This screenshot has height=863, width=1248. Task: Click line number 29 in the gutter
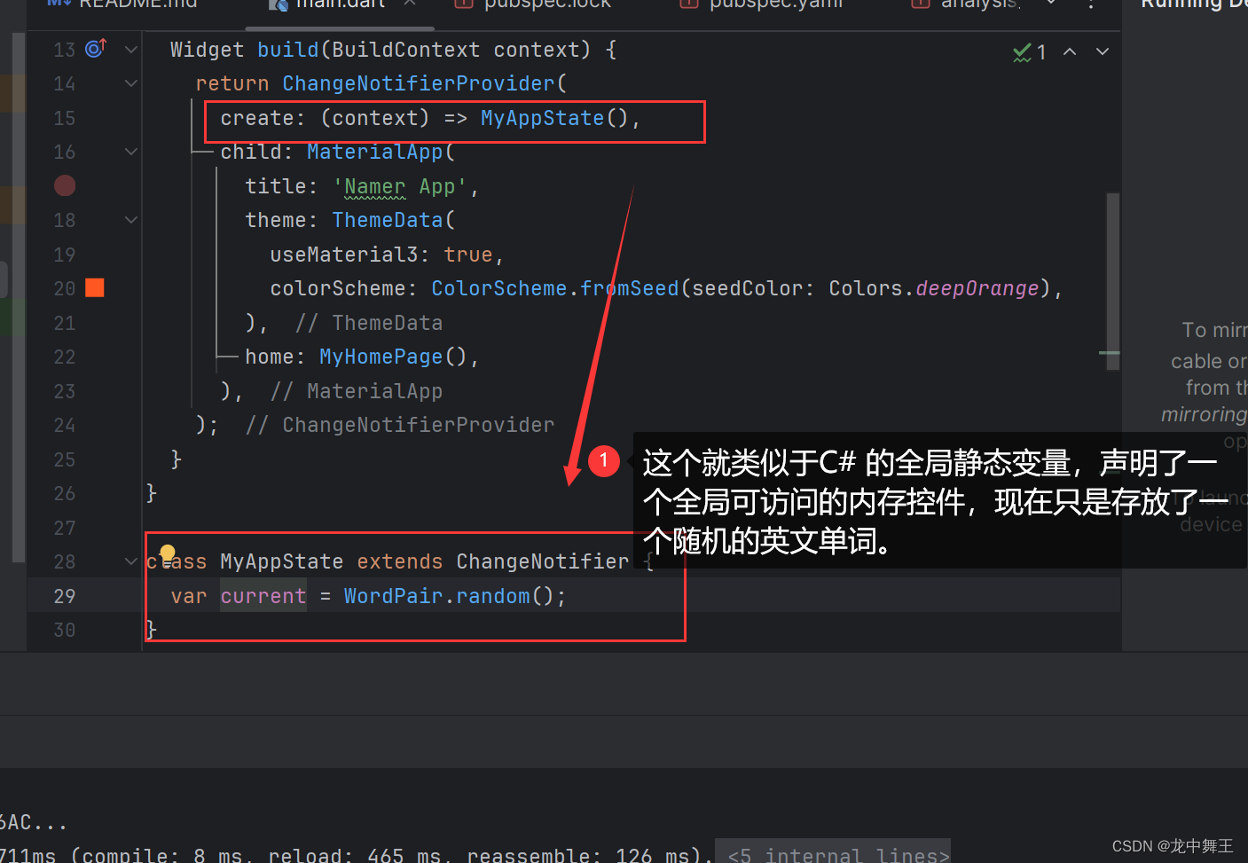pyautogui.click(x=65, y=596)
